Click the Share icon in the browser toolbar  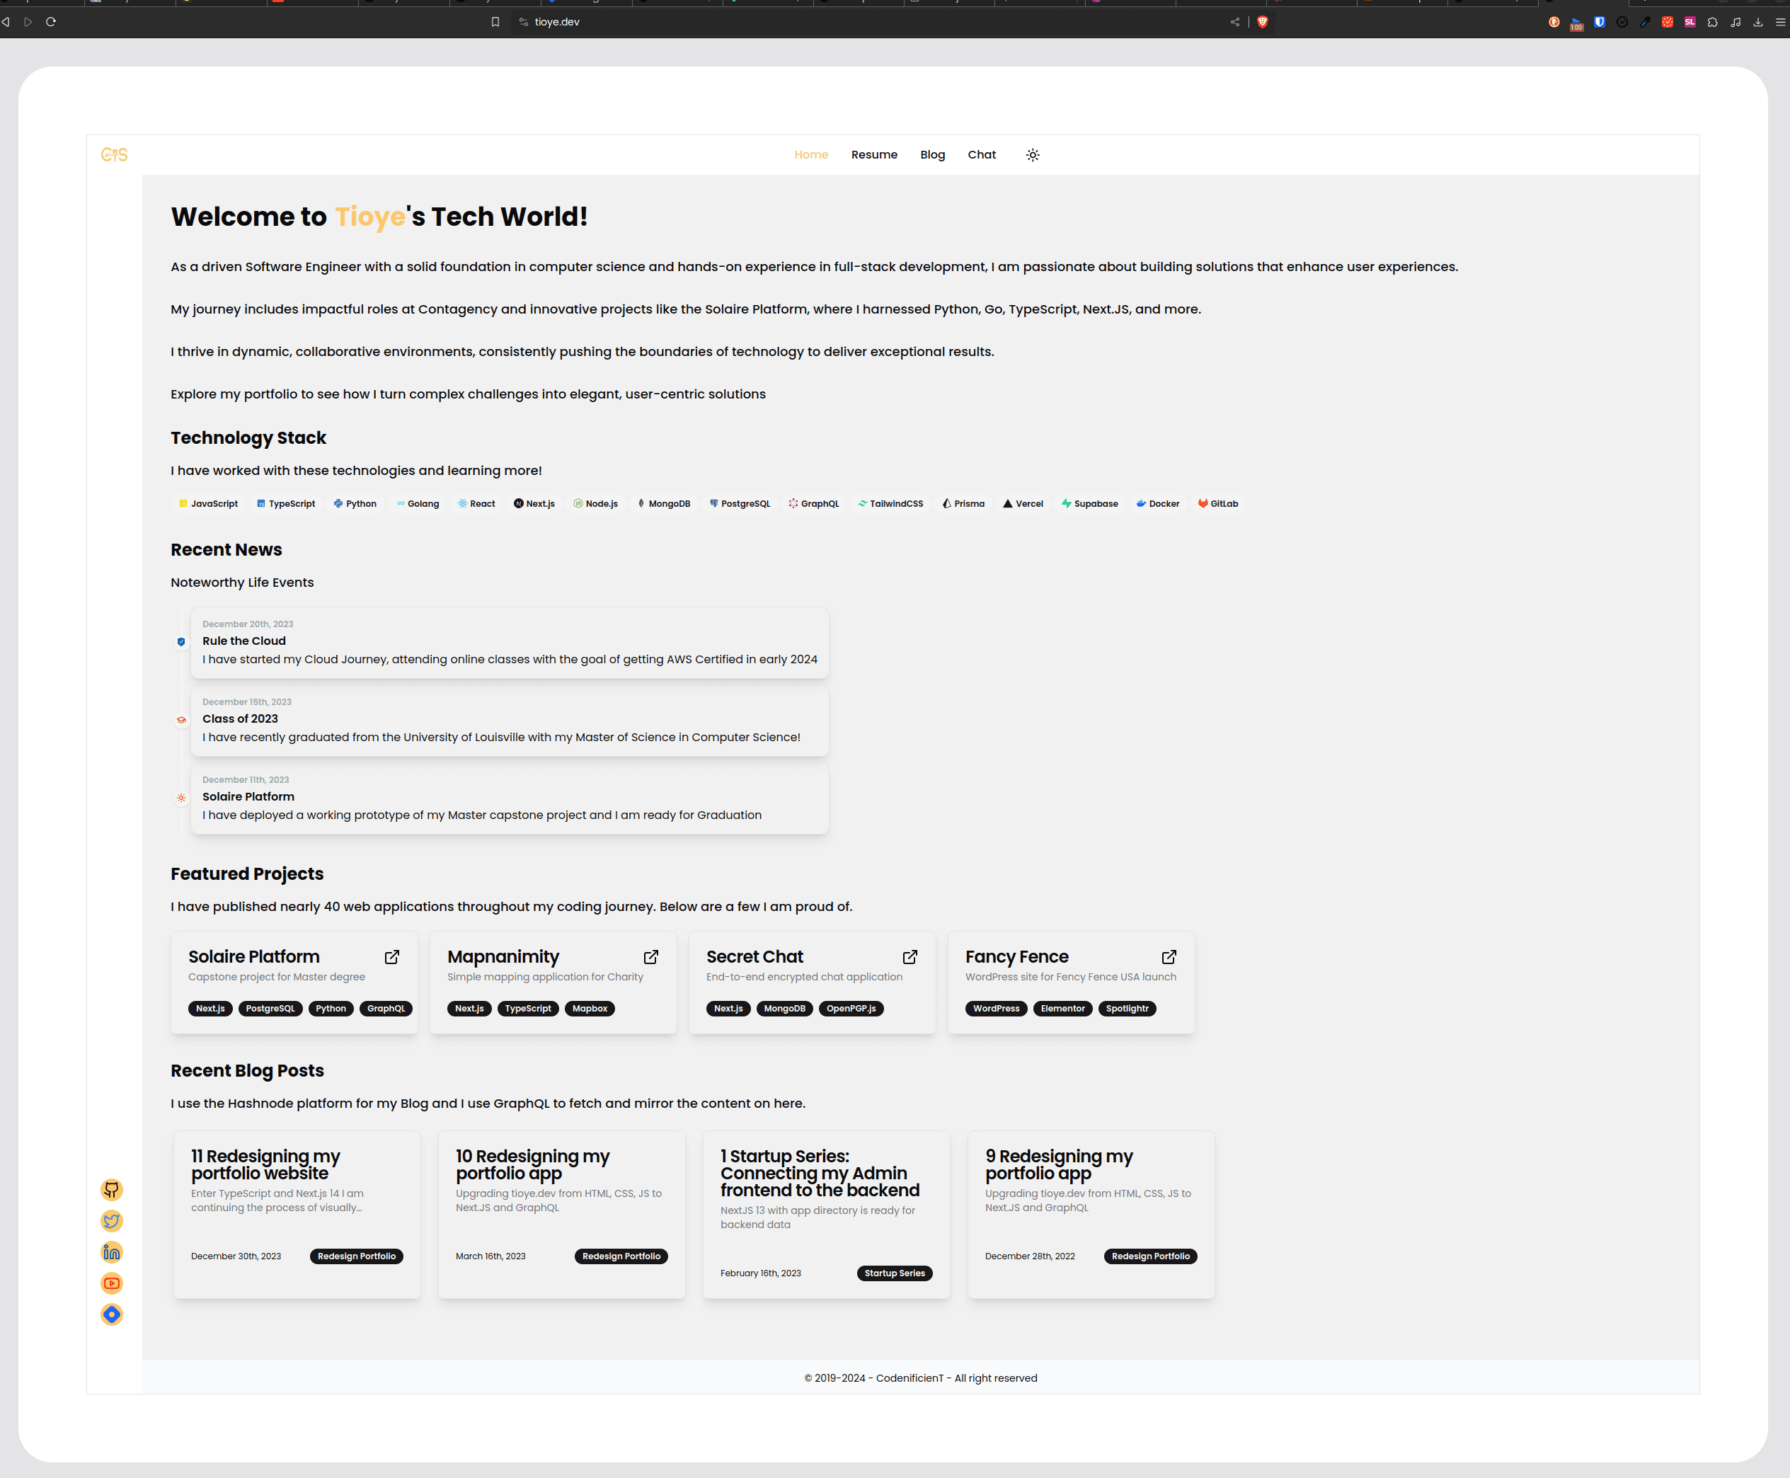[1234, 22]
